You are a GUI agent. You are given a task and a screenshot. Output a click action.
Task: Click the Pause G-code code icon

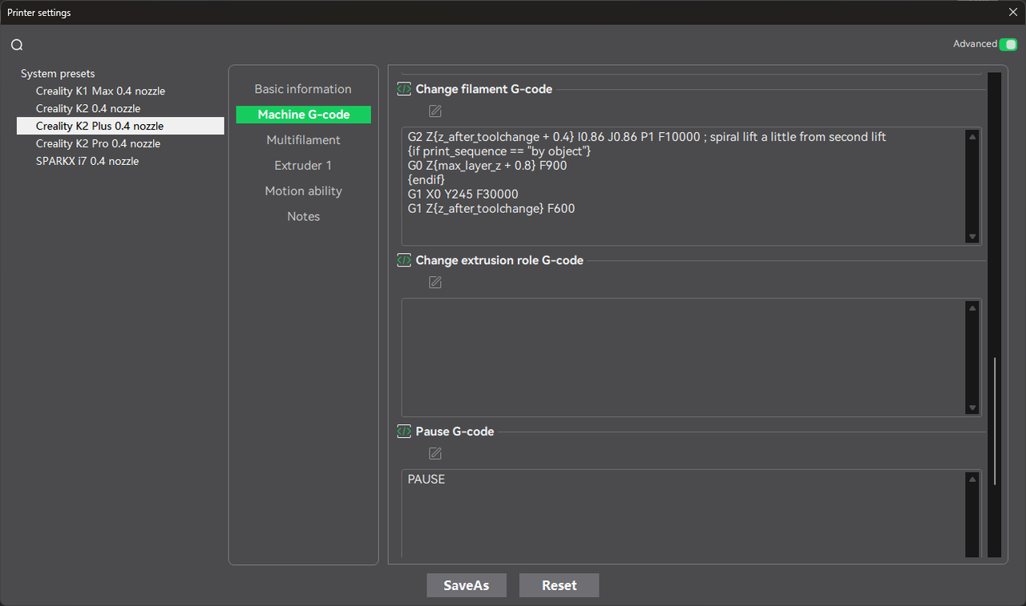405,431
